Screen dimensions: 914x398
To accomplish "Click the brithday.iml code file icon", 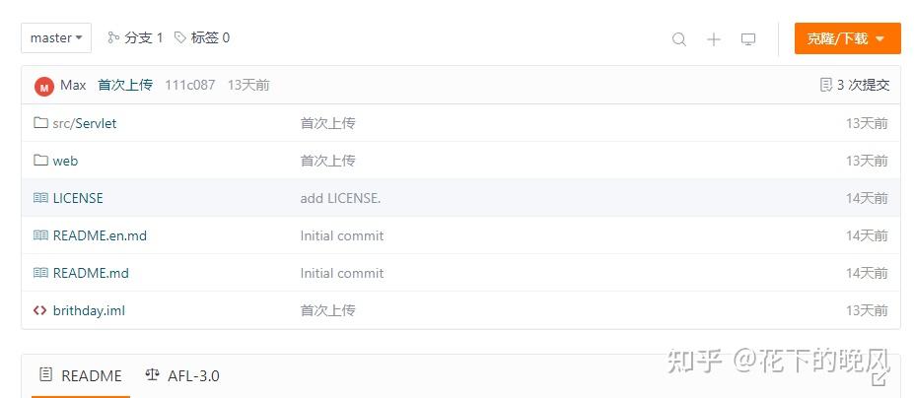I will point(40,310).
